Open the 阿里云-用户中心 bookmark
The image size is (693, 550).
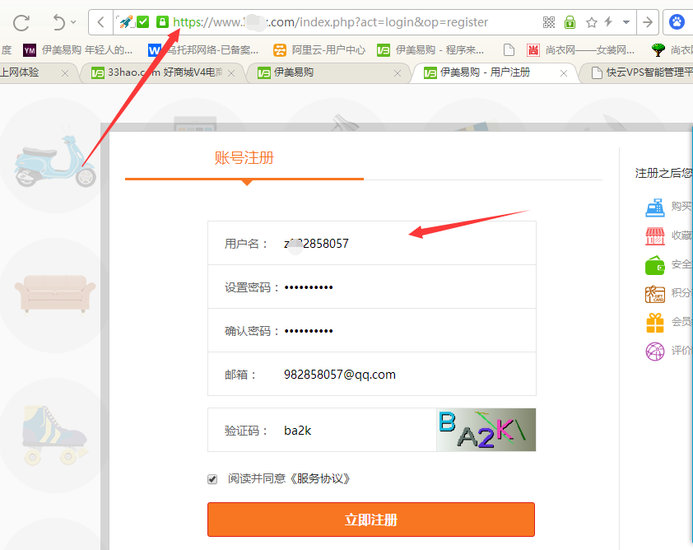(319, 50)
